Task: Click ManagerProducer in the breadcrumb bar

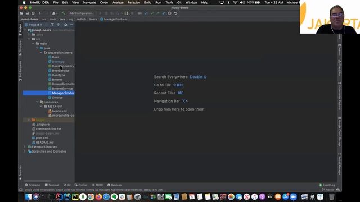Action: (114, 19)
